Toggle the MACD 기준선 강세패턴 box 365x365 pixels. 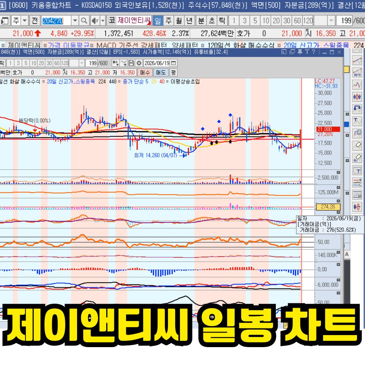92,45
